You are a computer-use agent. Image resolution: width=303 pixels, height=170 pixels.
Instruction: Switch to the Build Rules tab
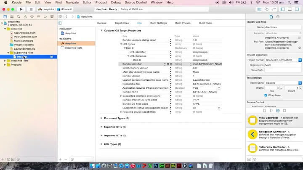[206, 23]
